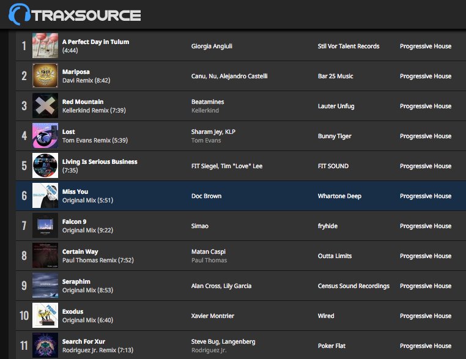
Task: Open track title Falcon 9
Action: pyautogui.click(x=74, y=222)
